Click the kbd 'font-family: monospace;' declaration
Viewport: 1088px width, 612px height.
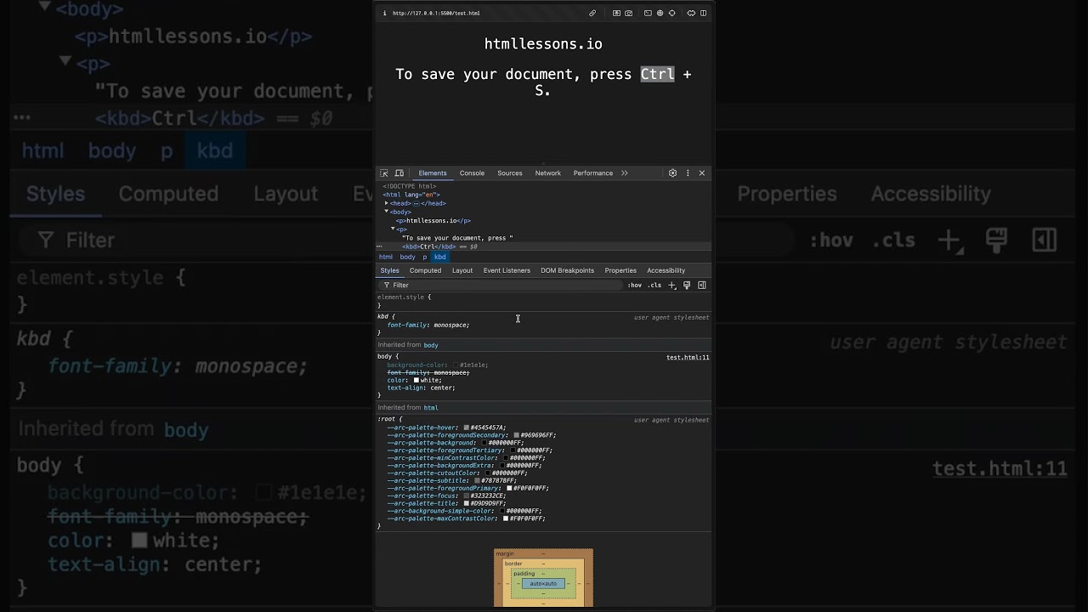428,326
